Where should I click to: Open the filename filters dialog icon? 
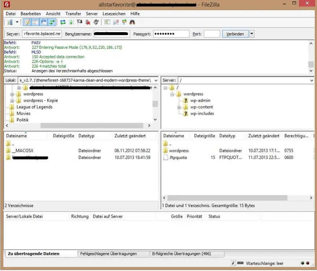click(107, 22)
